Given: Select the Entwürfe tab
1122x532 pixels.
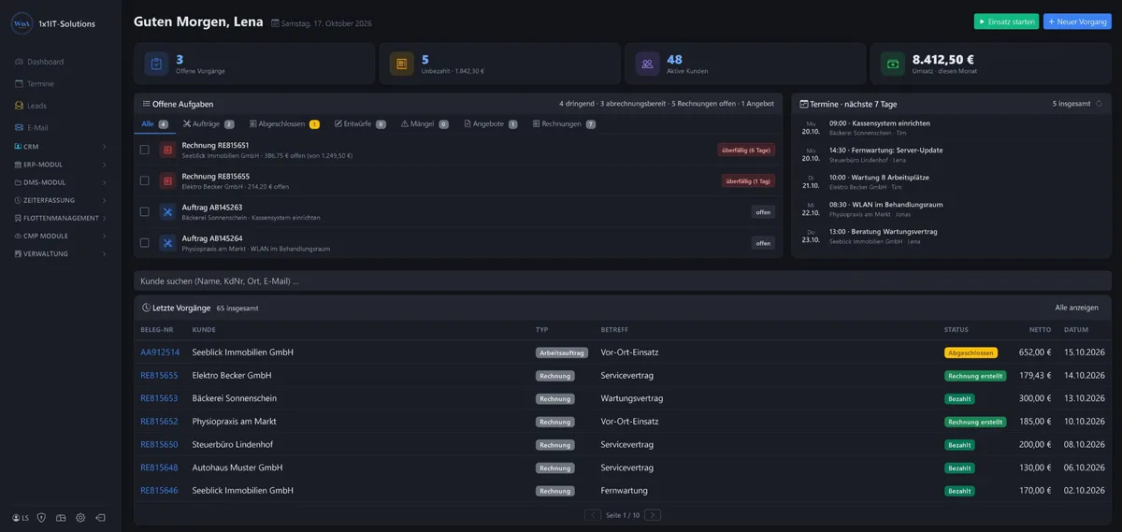Looking at the screenshot, I should pyautogui.click(x=360, y=123).
